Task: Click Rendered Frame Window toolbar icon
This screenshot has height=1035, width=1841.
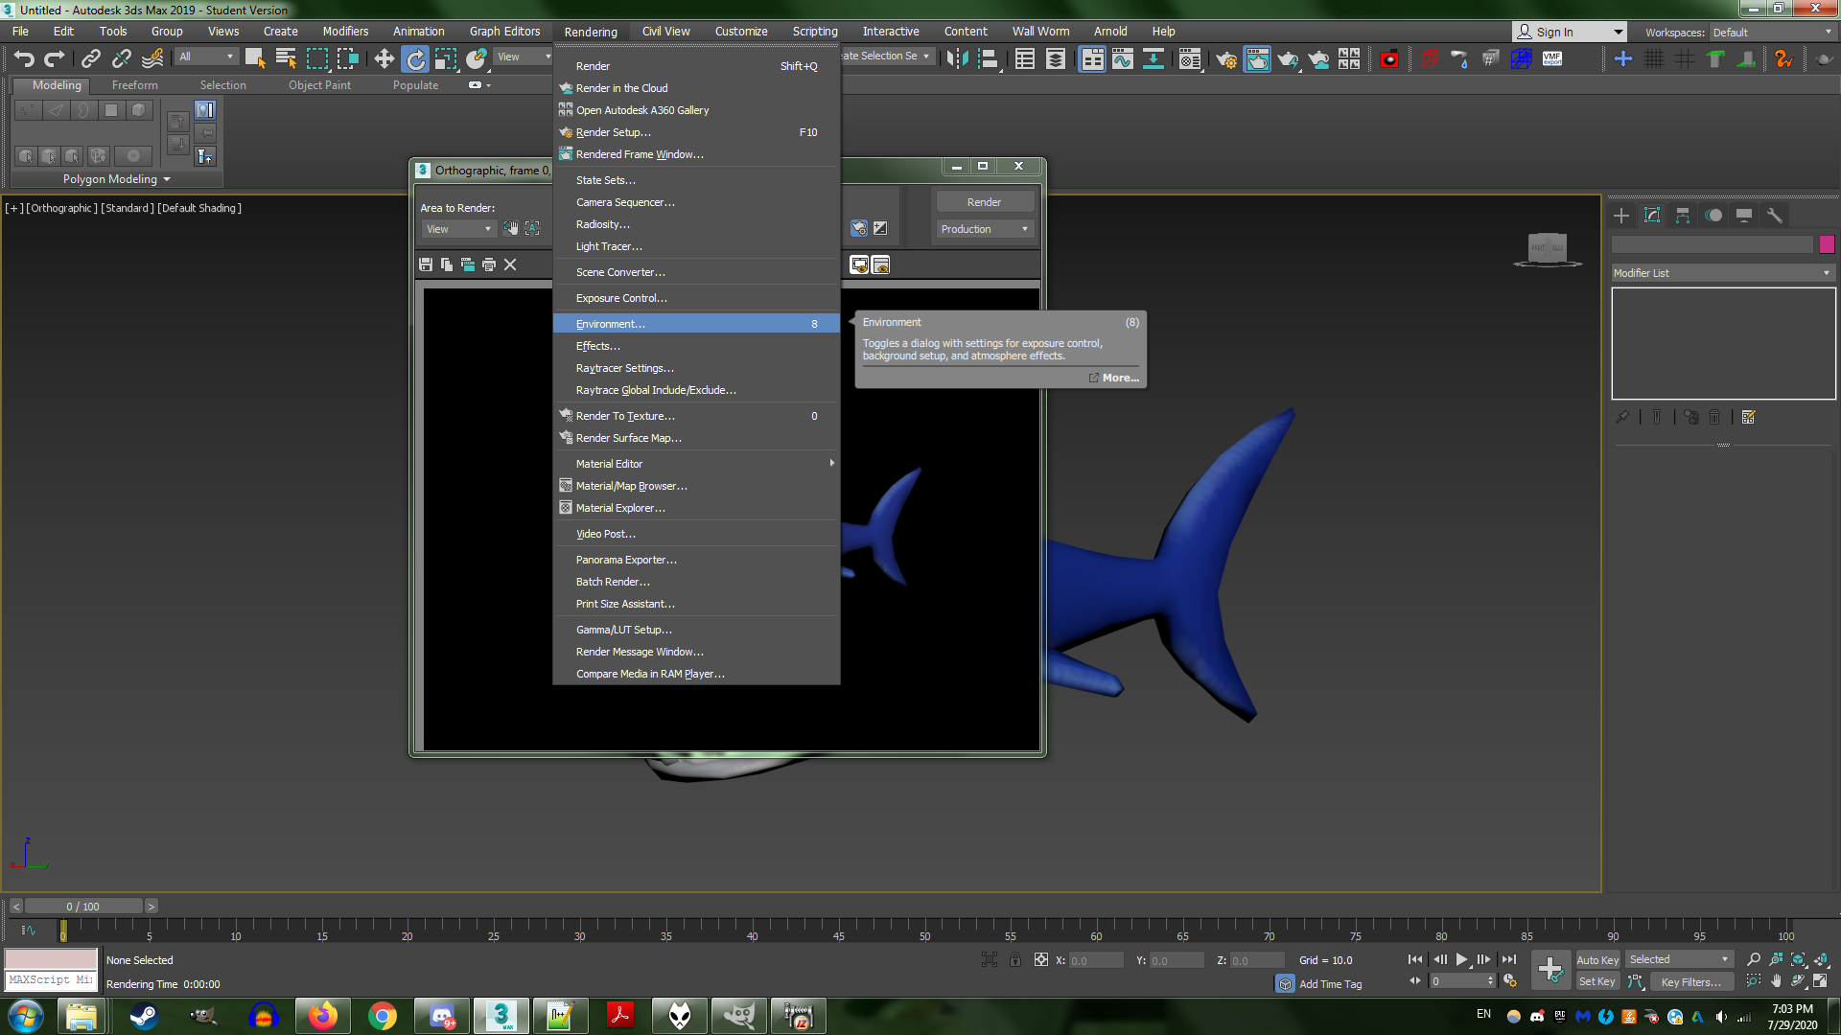Action: click(1257, 59)
